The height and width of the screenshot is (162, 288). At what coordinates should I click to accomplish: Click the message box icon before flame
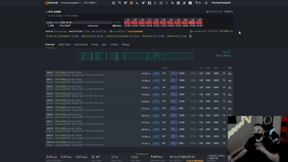pos(190,3)
